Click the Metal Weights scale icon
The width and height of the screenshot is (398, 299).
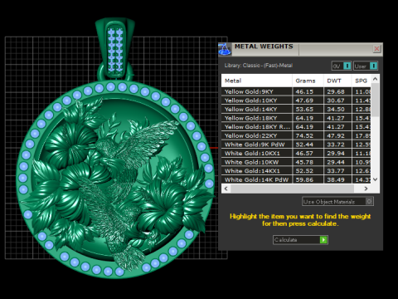225,49
